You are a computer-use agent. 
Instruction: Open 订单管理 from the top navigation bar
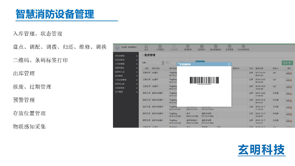coord(160,47)
